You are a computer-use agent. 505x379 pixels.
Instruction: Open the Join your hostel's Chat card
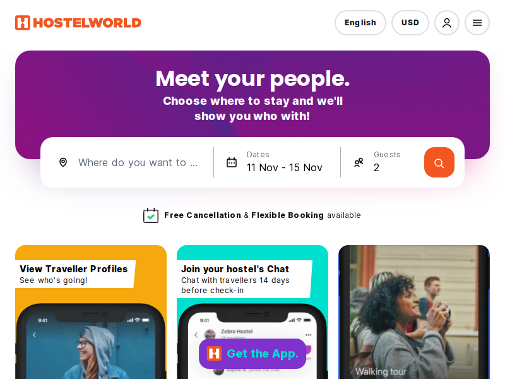(x=252, y=312)
